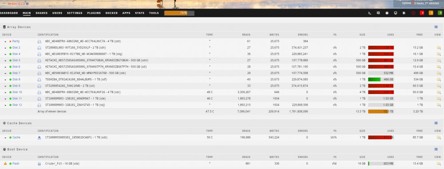Expand the Disk 12 row arrow
The height and width of the screenshot is (169, 444).
point(5,105)
